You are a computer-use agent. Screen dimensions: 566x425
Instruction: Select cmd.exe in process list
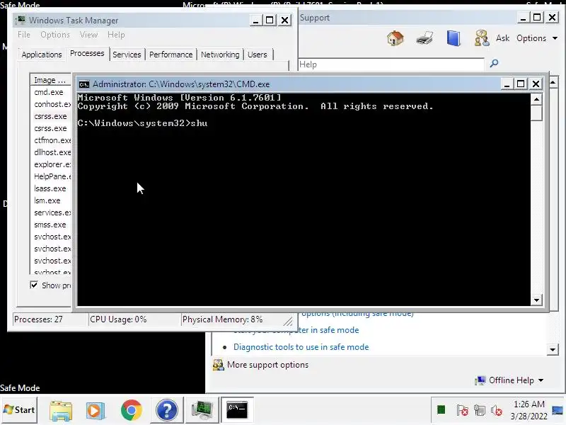click(x=50, y=92)
